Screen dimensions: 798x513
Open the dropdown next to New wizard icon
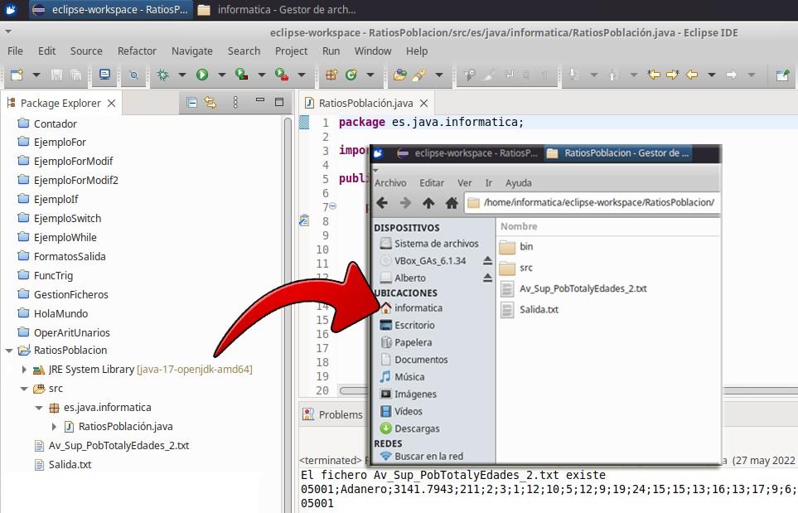[36, 75]
